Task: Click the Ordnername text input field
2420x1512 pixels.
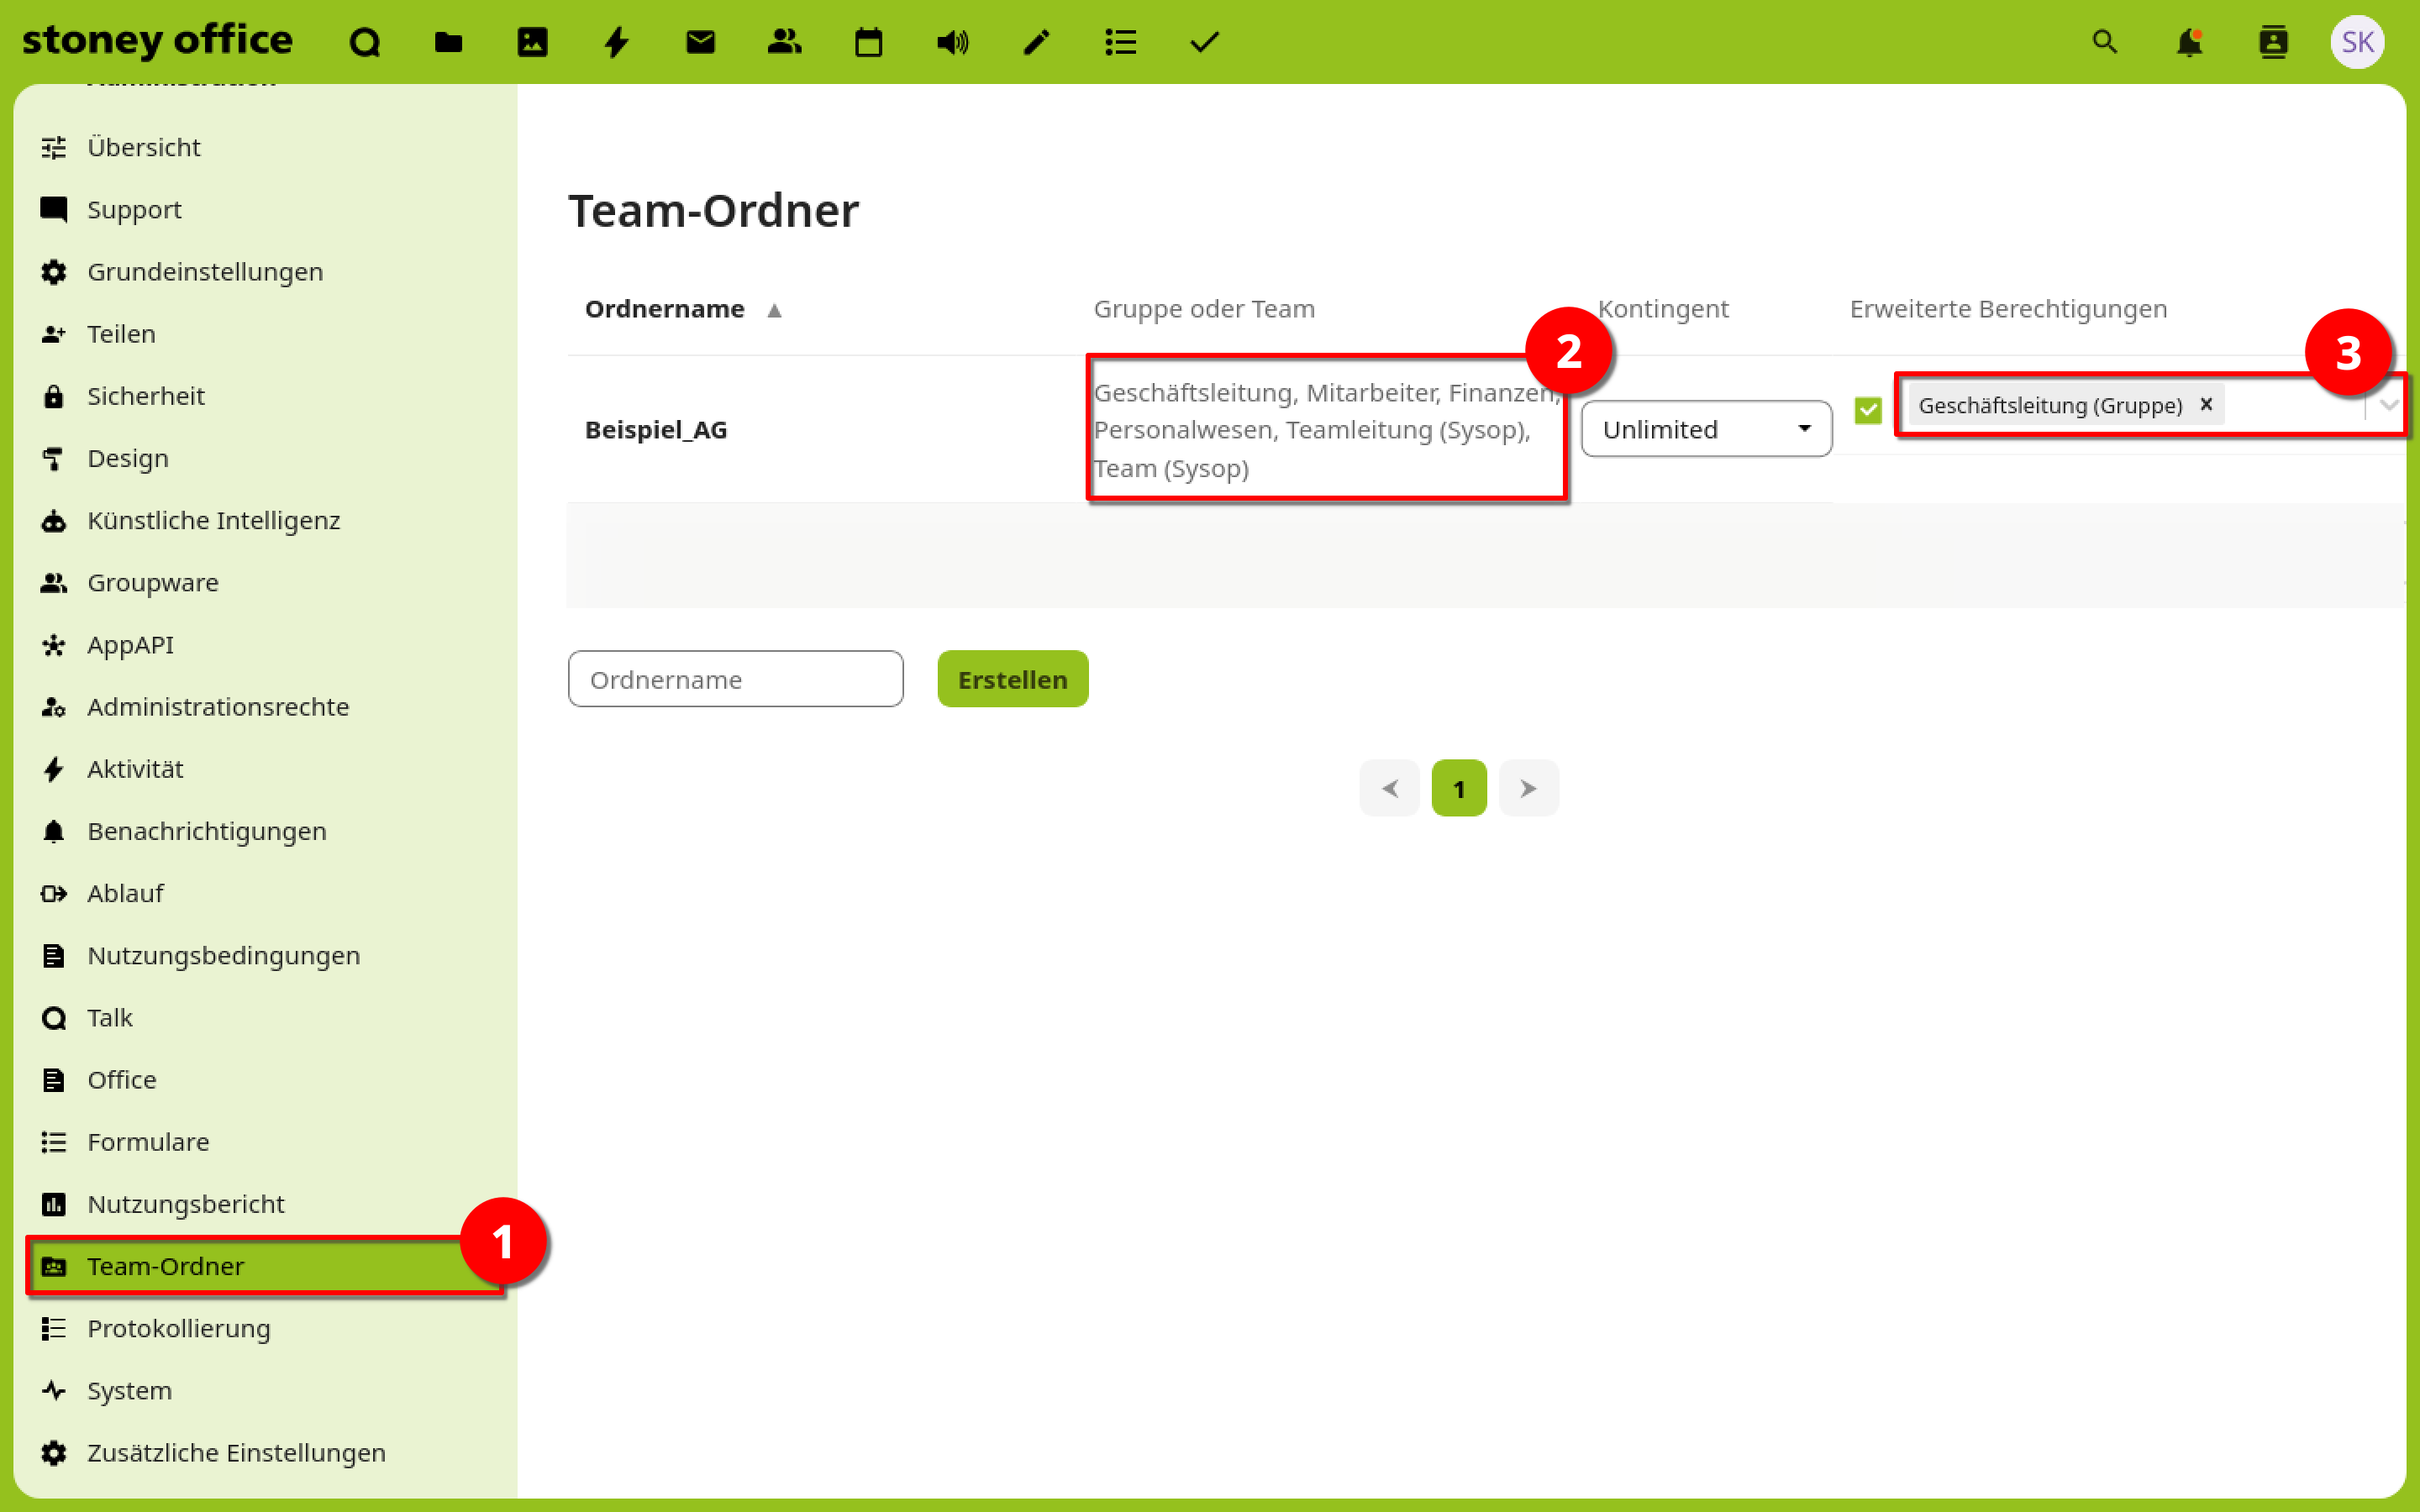Action: pyautogui.click(x=735, y=679)
